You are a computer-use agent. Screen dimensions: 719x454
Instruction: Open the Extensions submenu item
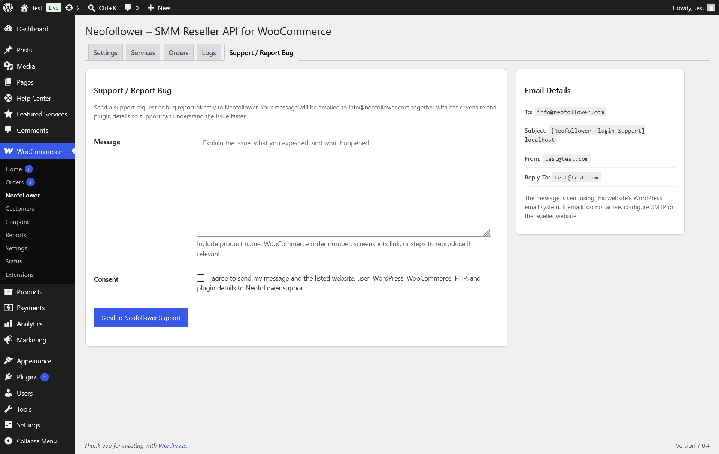click(20, 275)
